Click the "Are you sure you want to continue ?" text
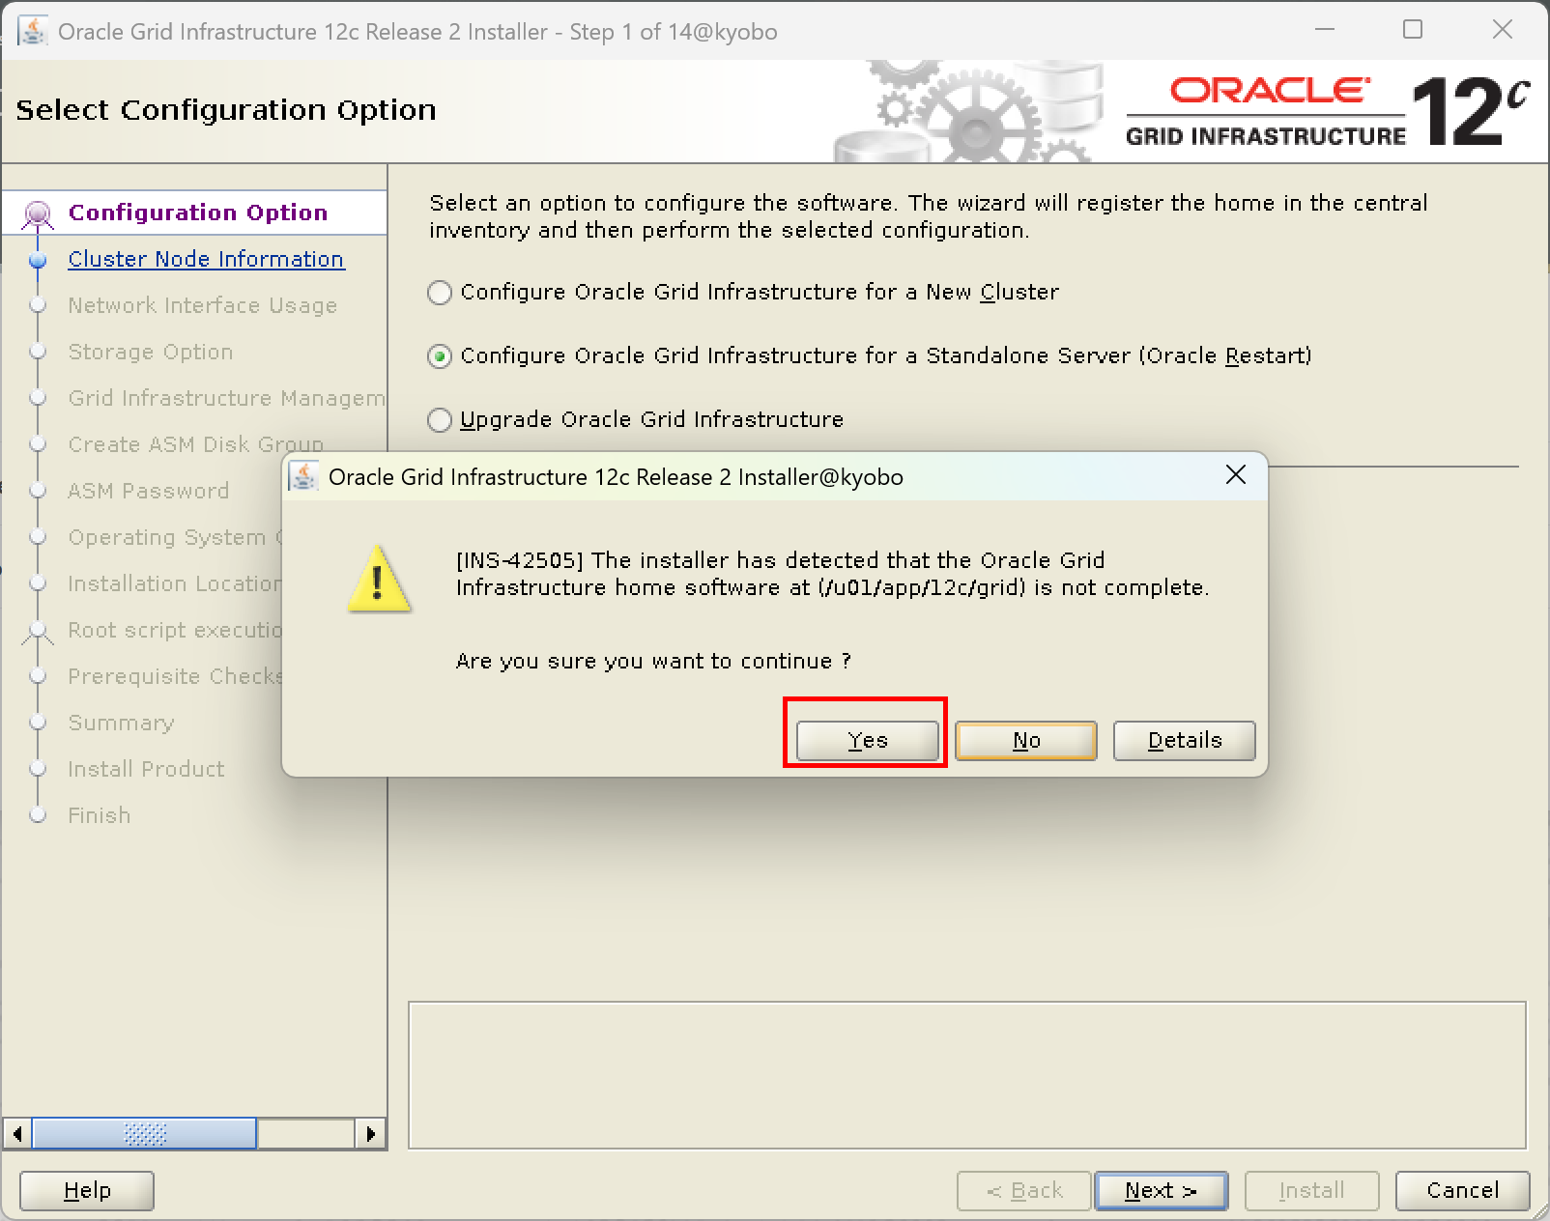The width and height of the screenshot is (1550, 1221). coord(653,661)
